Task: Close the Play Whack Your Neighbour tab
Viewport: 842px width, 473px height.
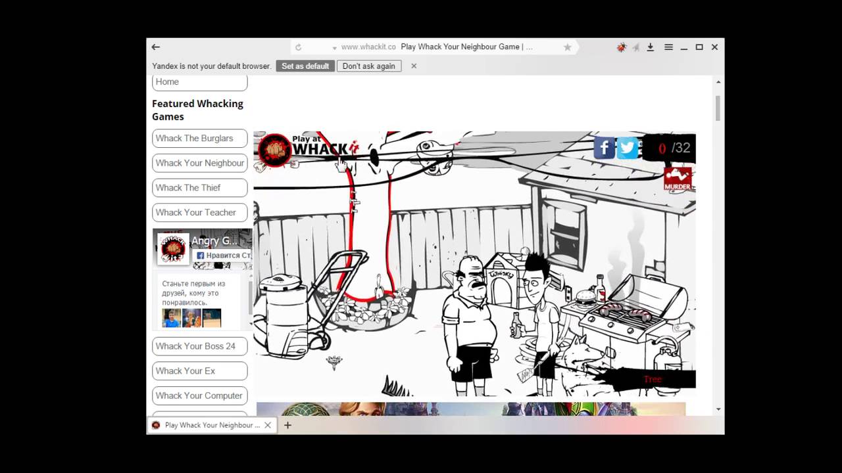Action: click(268, 425)
